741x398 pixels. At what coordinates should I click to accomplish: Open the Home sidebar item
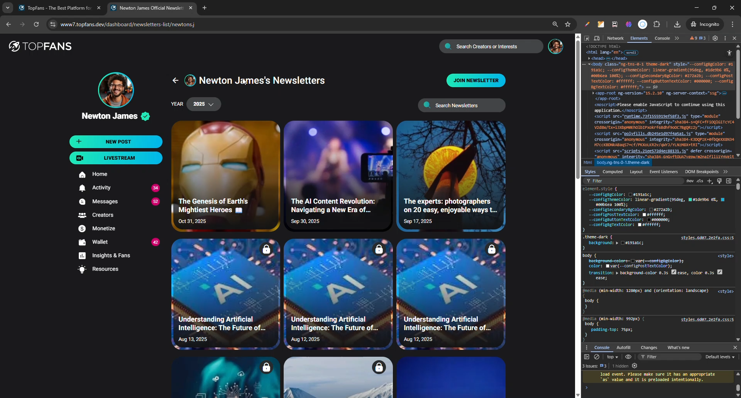pos(100,174)
